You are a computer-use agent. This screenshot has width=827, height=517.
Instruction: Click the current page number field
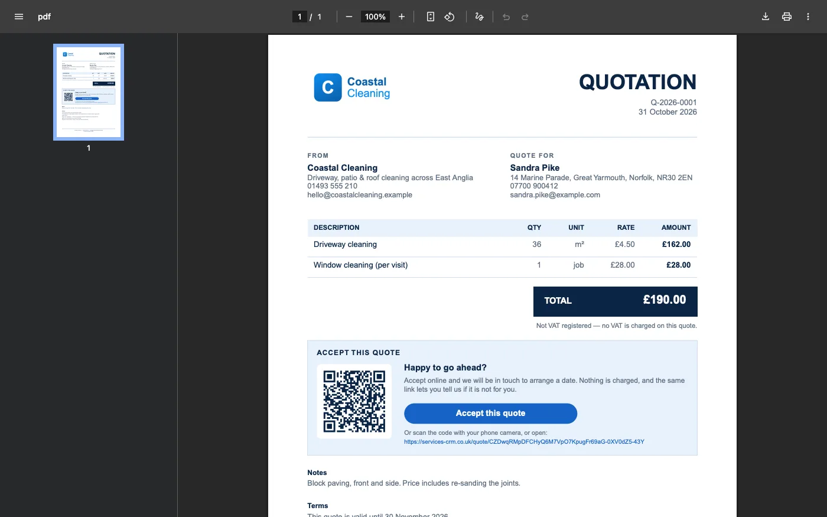299,17
